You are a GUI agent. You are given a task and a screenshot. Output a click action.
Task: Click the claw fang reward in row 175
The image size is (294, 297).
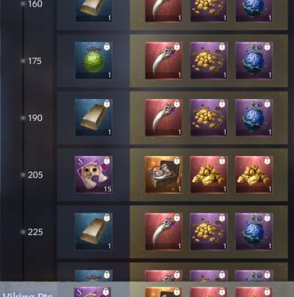pos(163,60)
